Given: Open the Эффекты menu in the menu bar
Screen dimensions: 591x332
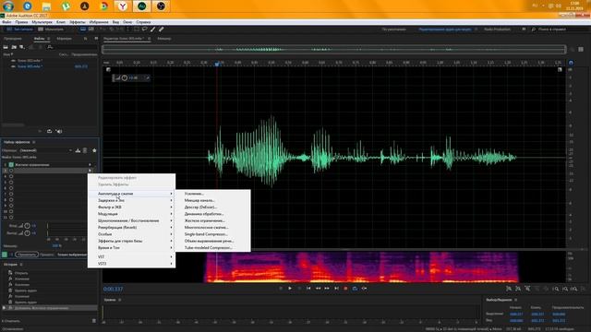Looking at the screenshot, I should [x=78, y=22].
